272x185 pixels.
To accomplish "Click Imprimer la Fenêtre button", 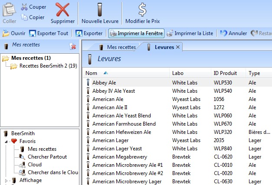I will [136, 33].
